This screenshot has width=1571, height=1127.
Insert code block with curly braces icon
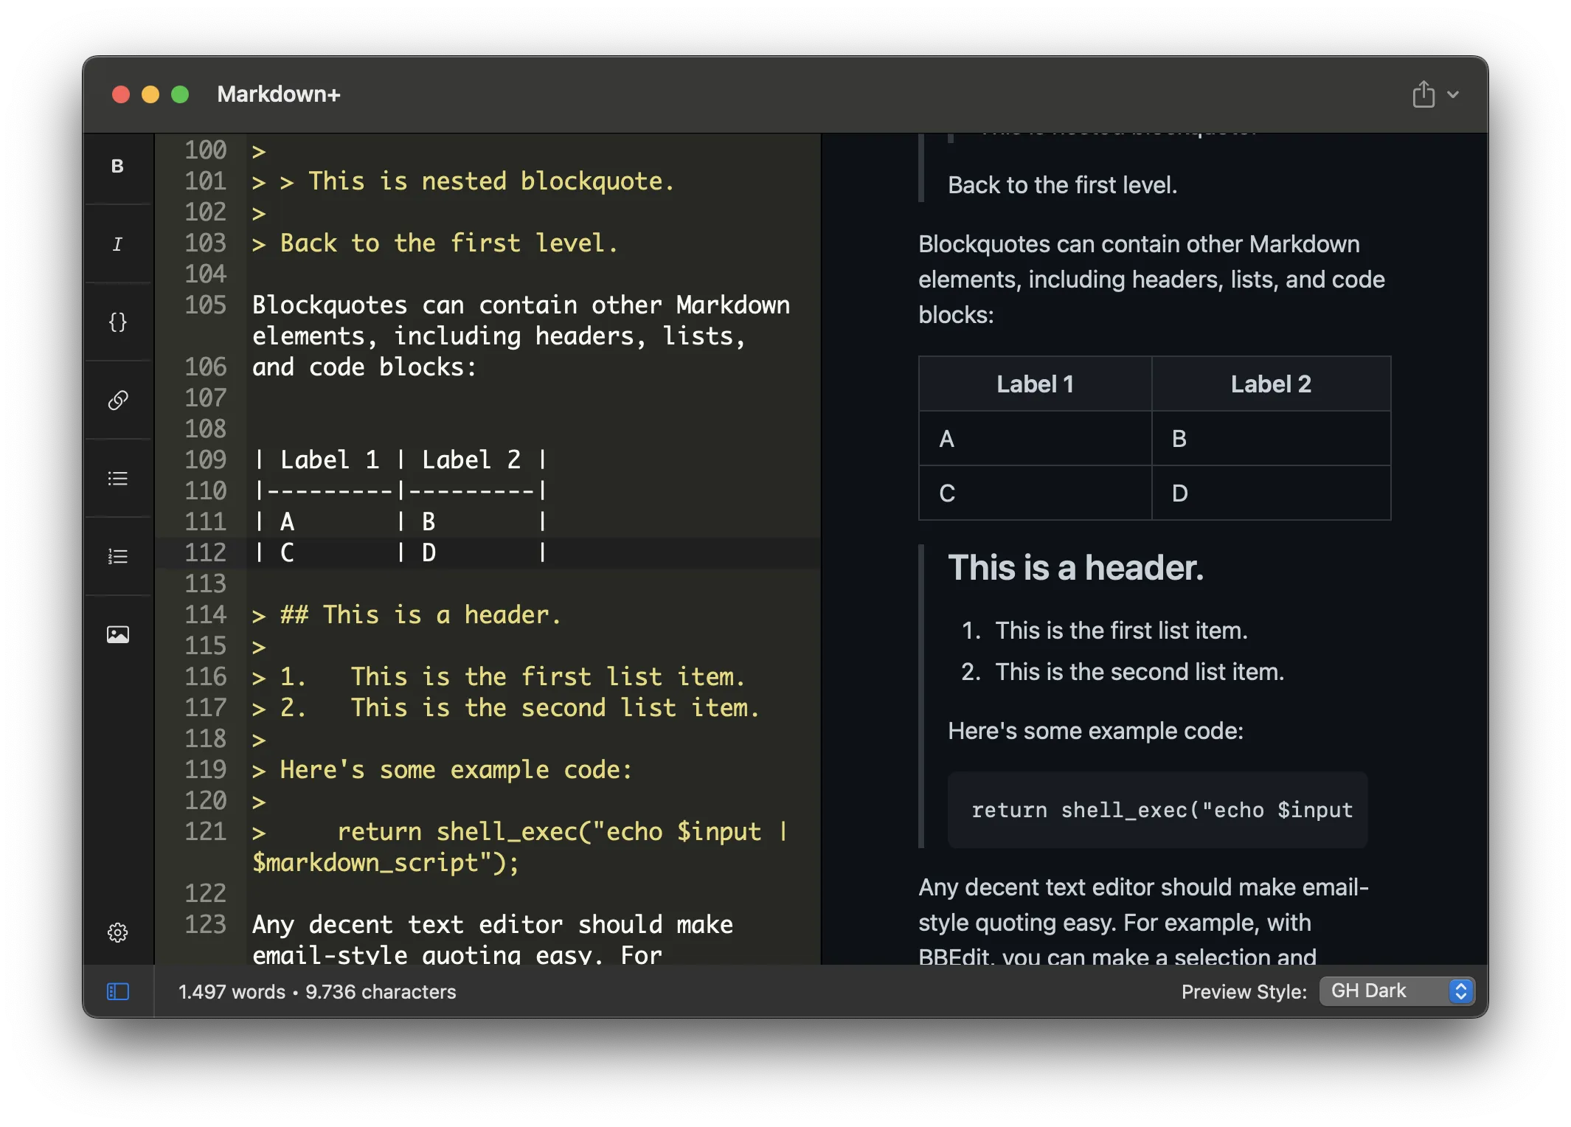pyautogui.click(x=117, y=322)
